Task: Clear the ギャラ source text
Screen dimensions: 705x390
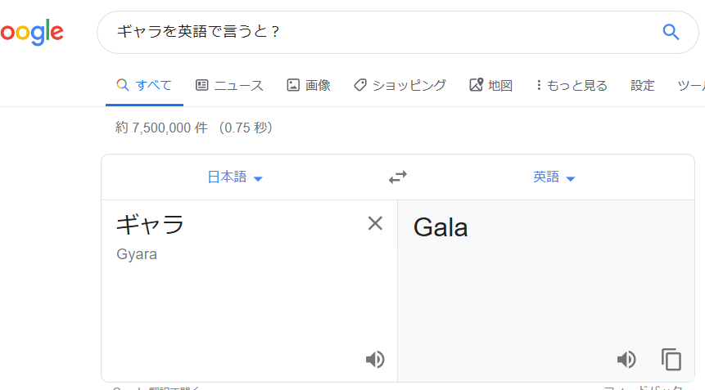Action: [x=375, y=223]
